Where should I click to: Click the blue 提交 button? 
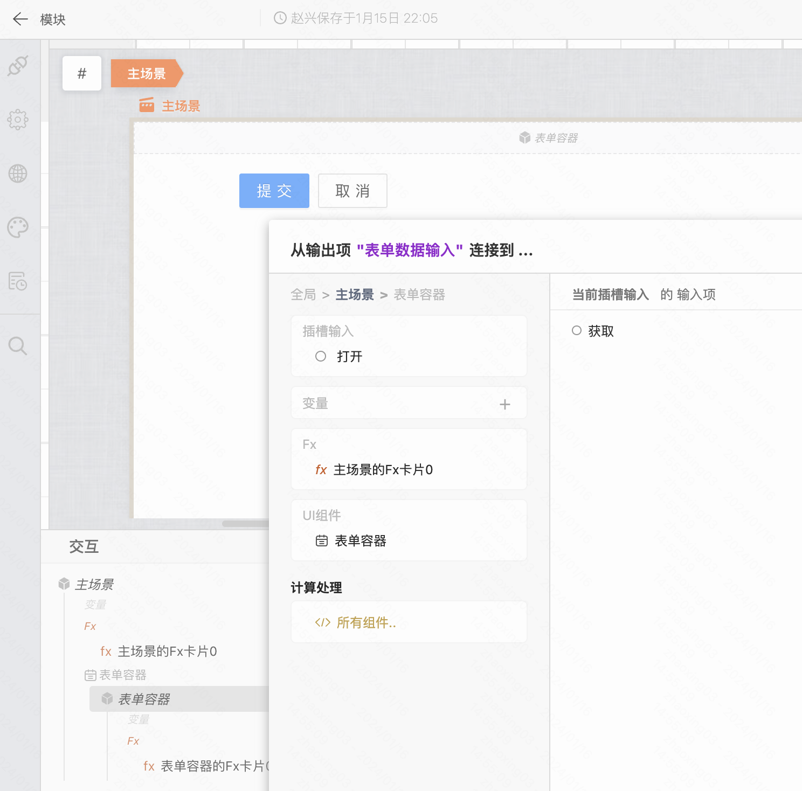pyautogui.click(x=274, y=191)
